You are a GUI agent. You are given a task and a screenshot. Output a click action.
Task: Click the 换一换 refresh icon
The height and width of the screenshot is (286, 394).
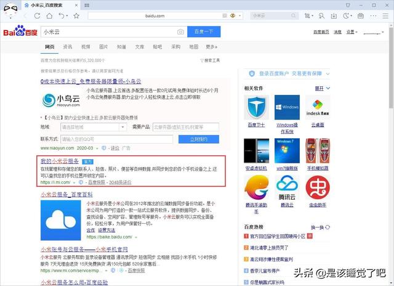click(x=328, y=227)
